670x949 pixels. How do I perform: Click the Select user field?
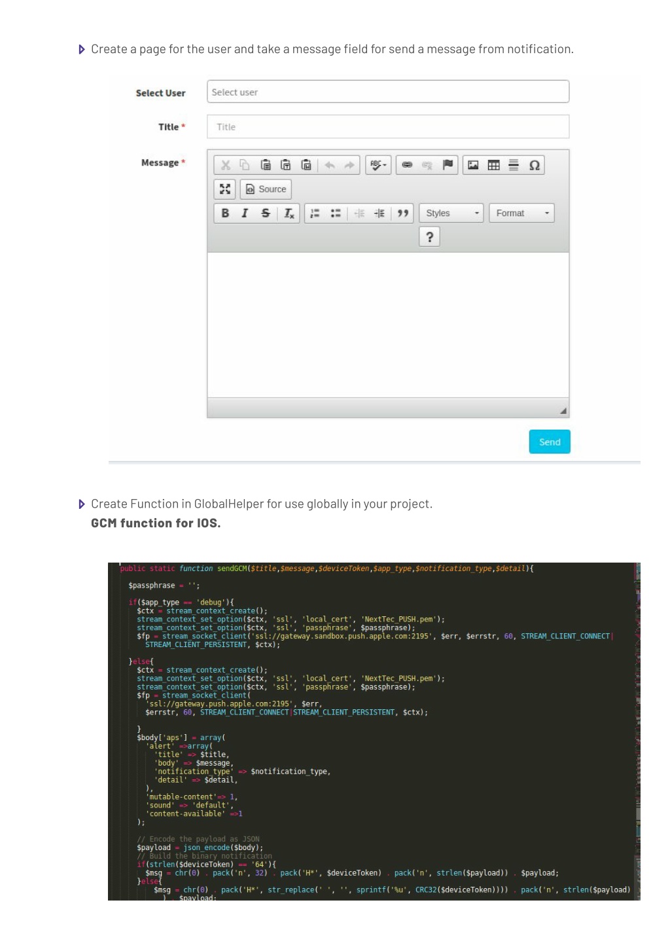coord(388,92)
